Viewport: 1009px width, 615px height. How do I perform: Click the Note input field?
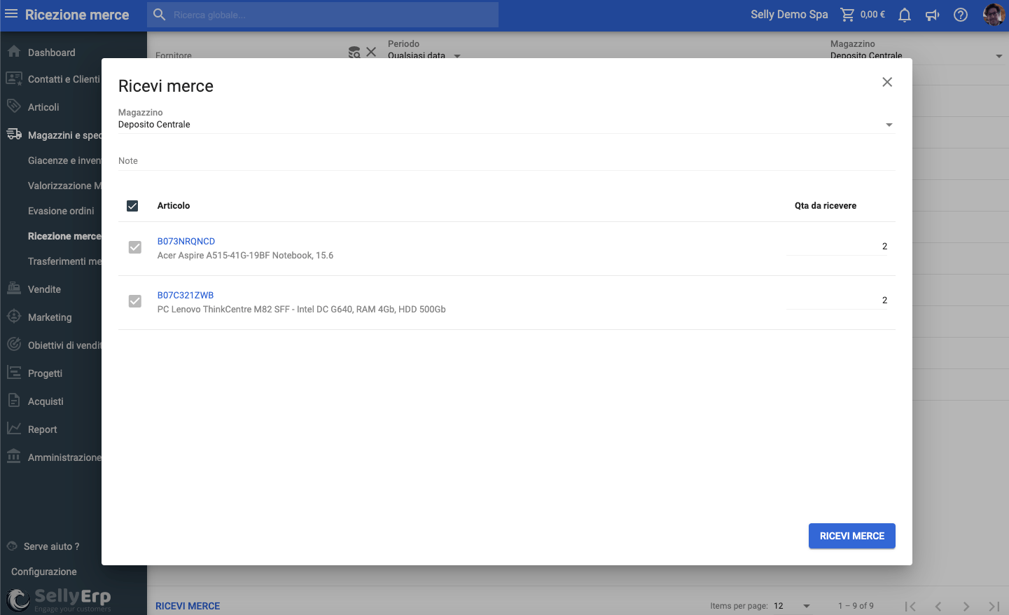507,161
